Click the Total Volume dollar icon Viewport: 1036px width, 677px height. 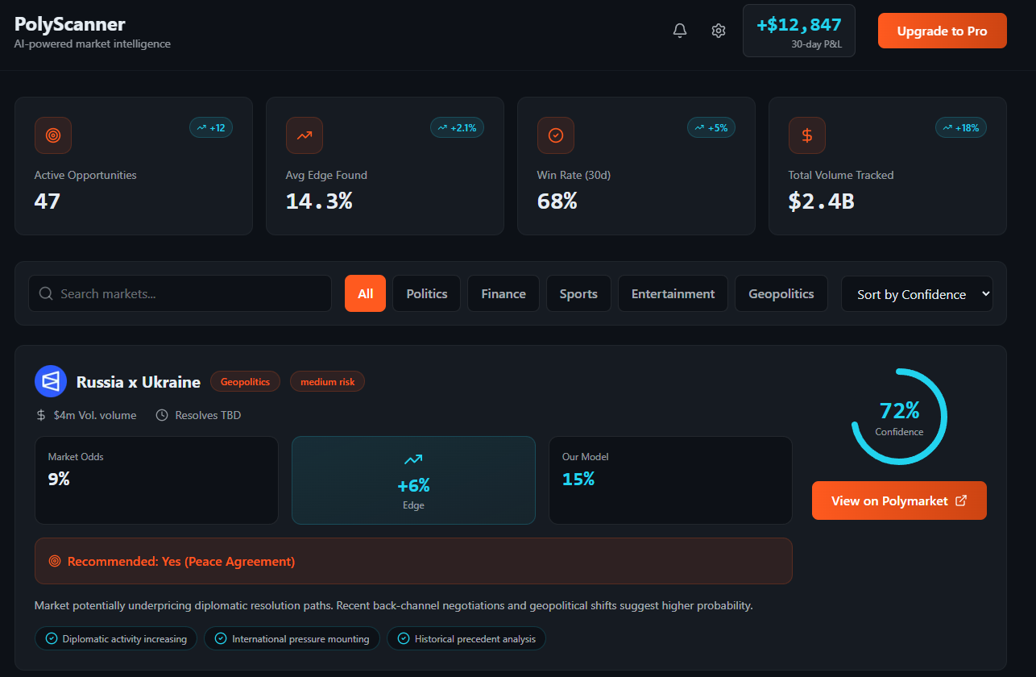(807, 135)
